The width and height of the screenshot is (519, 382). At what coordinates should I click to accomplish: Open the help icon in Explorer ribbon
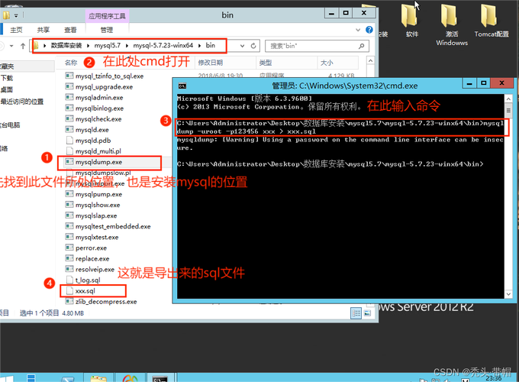(369, 30)
